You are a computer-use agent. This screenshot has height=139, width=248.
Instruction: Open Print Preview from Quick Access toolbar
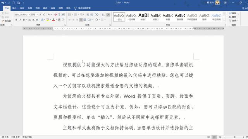(19, 3)
